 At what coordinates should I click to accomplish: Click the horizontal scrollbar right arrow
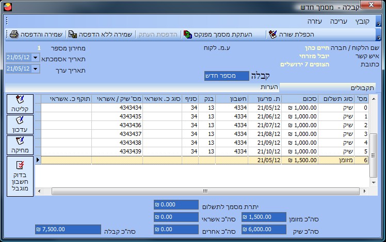[365, 191]
